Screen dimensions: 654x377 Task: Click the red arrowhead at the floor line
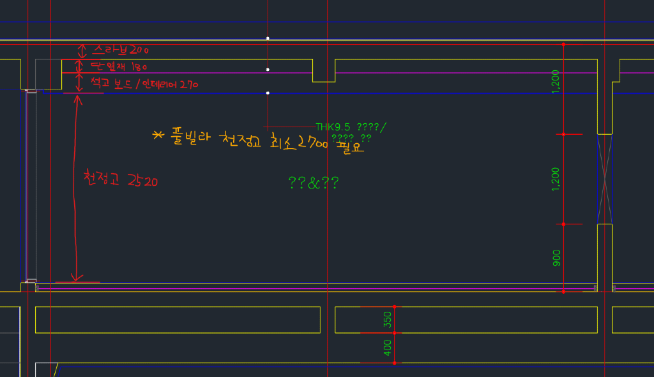click(x=77, y=277)
